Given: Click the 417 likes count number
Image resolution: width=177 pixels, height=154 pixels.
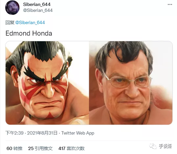Looking at the screenshot, I should tap(62, 148).
